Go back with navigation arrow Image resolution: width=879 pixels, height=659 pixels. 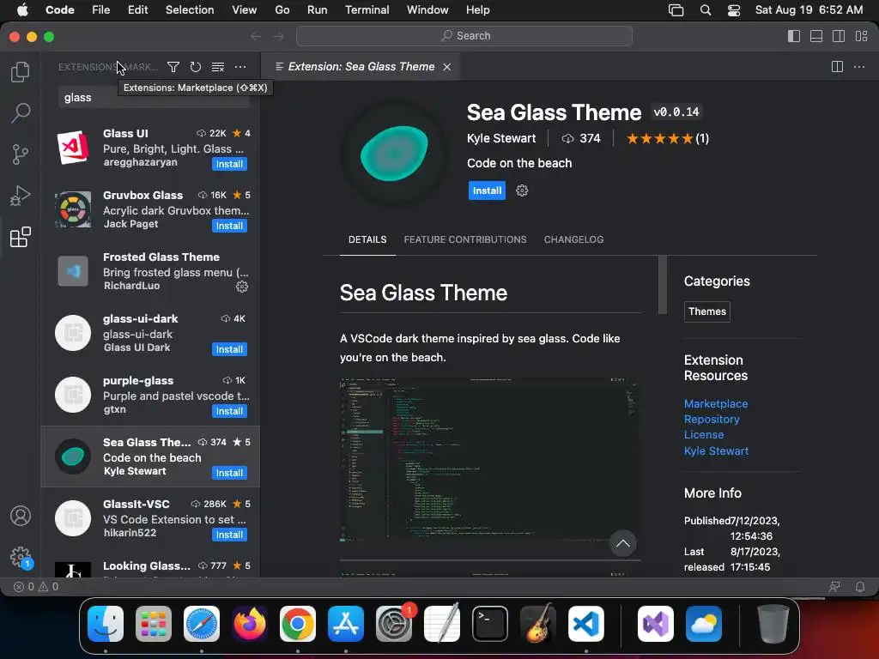256,36
